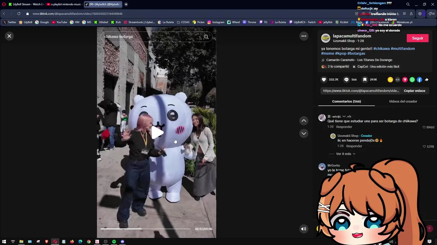Open lapacamultifandom profile name

click(x=352, y=36)
